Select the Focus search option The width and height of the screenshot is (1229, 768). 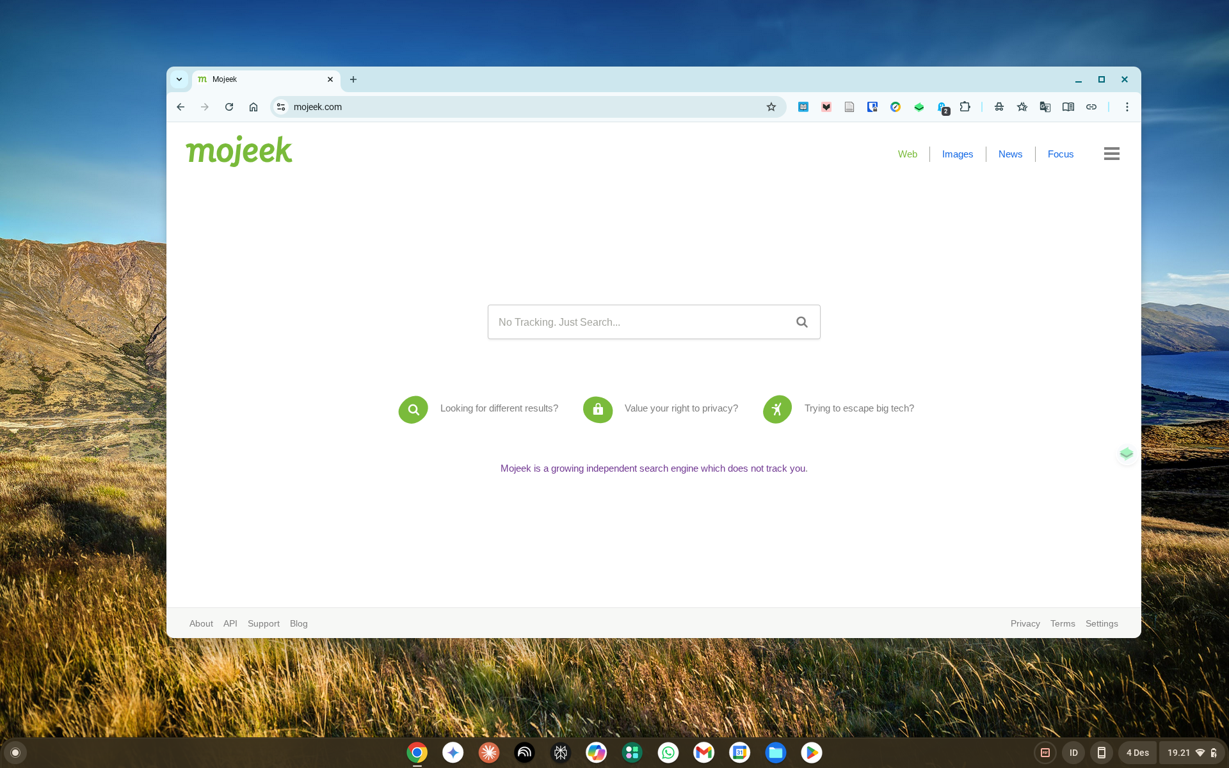1060,154
